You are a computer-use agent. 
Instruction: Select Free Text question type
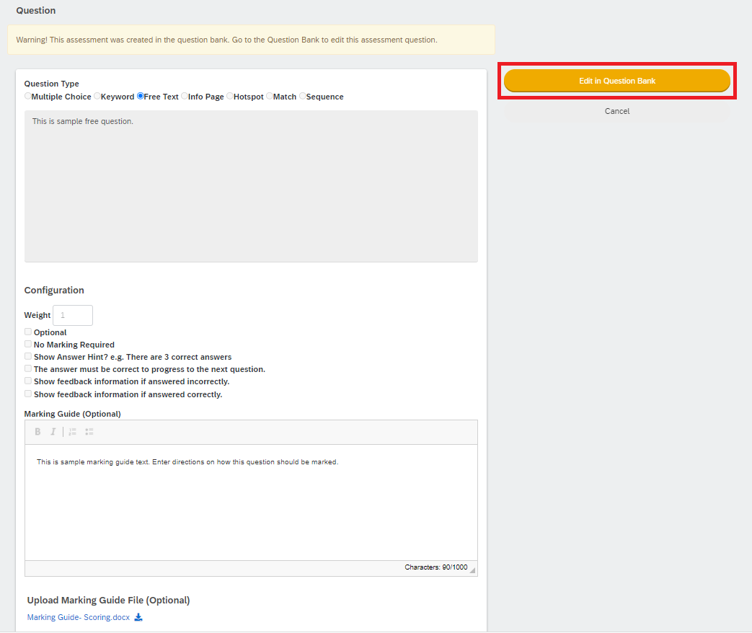tap(141, 96)
